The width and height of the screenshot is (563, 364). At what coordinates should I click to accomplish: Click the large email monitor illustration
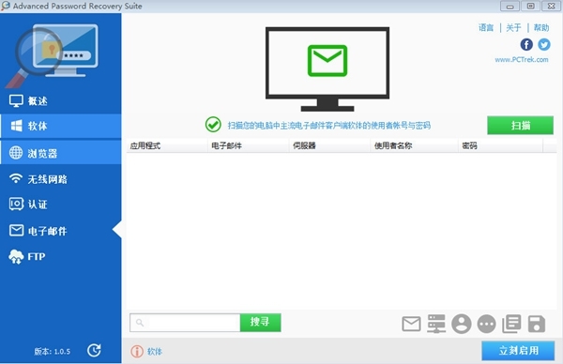point(327,68)
